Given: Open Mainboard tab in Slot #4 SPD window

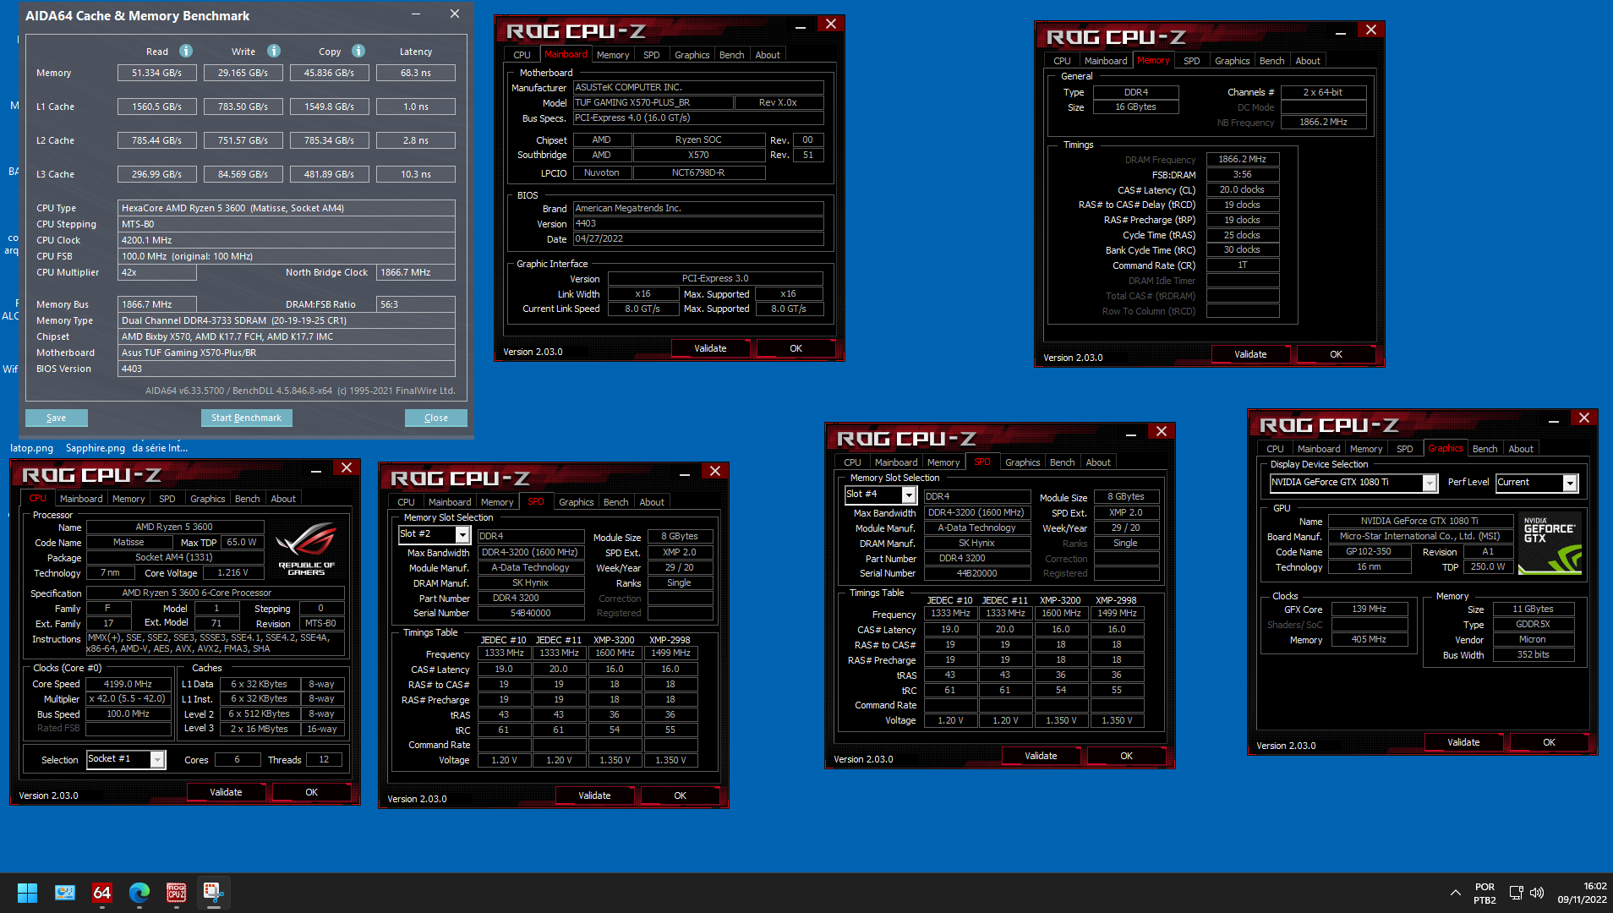Looking at the screenshot, I should 896,462.
